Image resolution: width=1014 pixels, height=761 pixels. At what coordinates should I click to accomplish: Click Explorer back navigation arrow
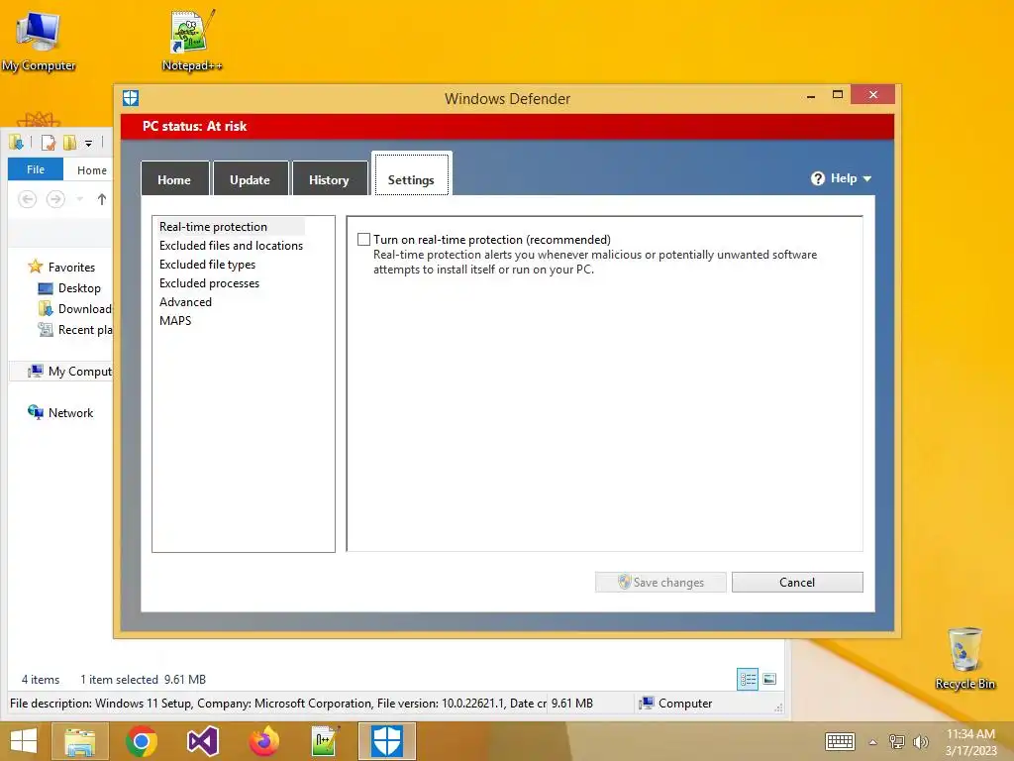27,199
